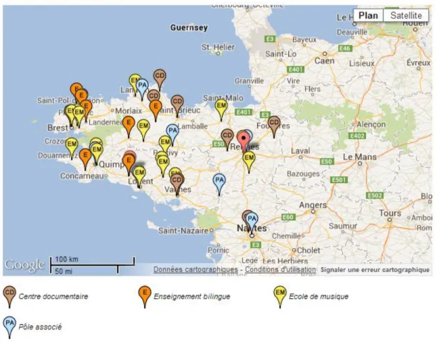Click the Laval city label
This screenshot has width=435, height=343.
(301, 151)
